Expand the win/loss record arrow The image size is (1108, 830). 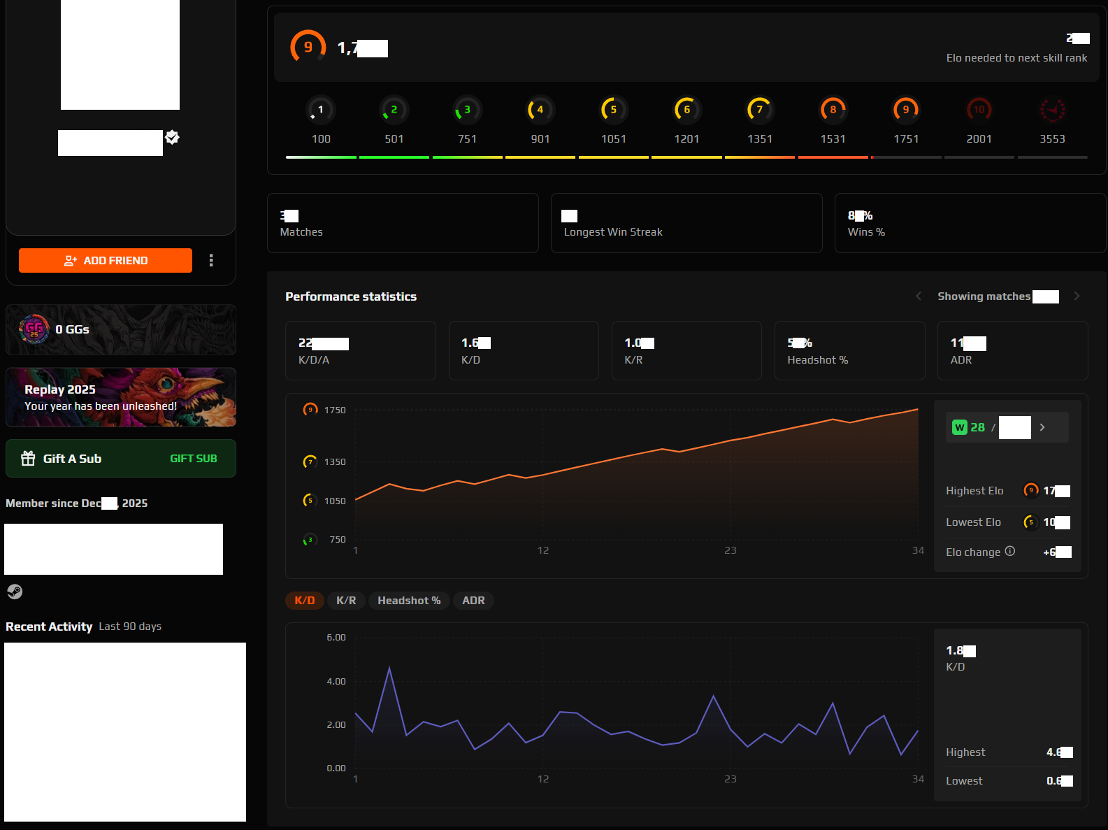pos(1042,427)
